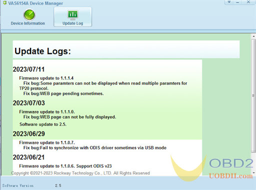Click the green Device Information radar icon
The image size is (256, 190).
click(29, 14)
